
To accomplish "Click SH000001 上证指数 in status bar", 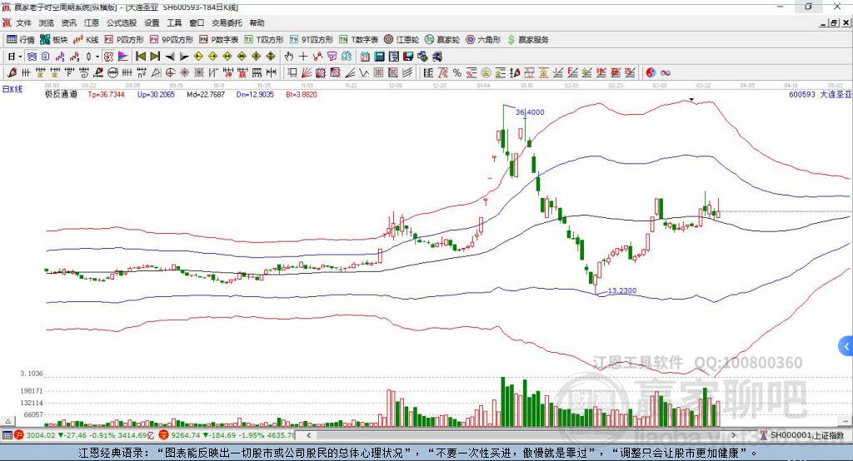I will pos(807,435).
